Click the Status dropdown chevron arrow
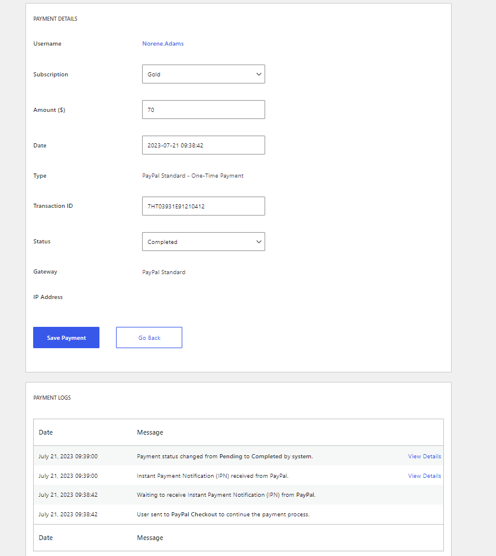The image size is (496, 556). pos(259,242)
